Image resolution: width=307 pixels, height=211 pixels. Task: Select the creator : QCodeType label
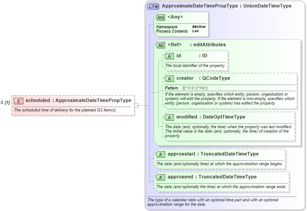(203, 78)
